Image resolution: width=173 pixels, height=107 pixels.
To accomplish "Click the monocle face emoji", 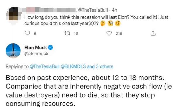I will click(x=110, y=23).
